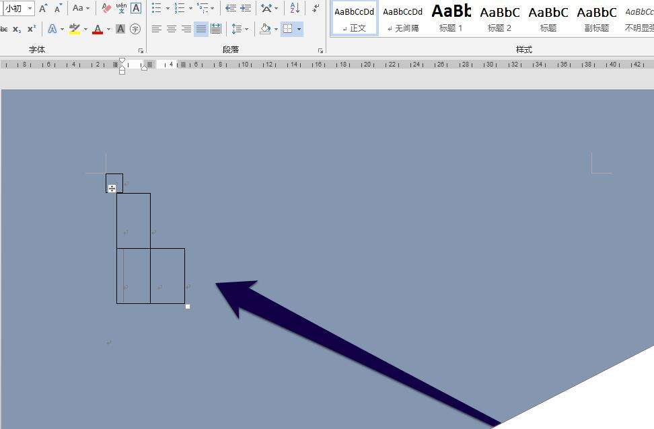This screenshot has width=654, height=429.
Task: Align text right
Action: pos(186,29)
